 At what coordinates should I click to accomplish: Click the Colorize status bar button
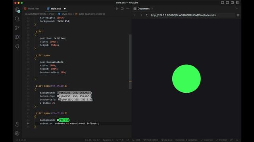(x=207, y=140)
